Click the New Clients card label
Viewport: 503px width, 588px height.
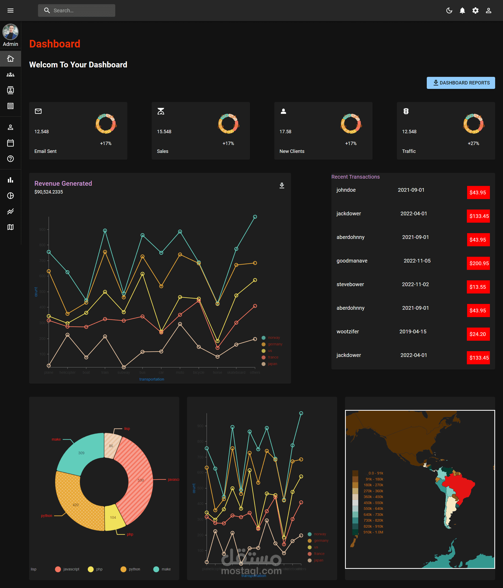(x=292, y=152)
